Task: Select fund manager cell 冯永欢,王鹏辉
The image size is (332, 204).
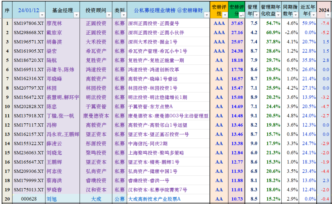Action: [63, 134]
